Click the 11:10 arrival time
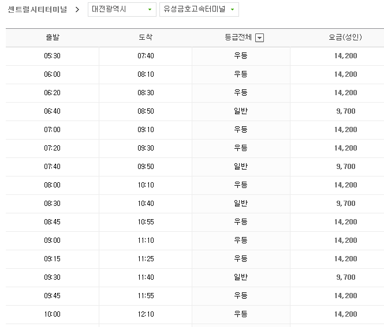Screen dimensions: 384x327 click(x=146, y=240)
